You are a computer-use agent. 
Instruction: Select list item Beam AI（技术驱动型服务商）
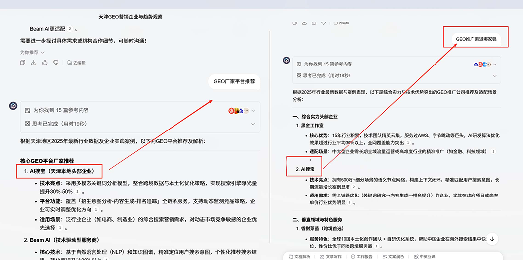[61, 240]
